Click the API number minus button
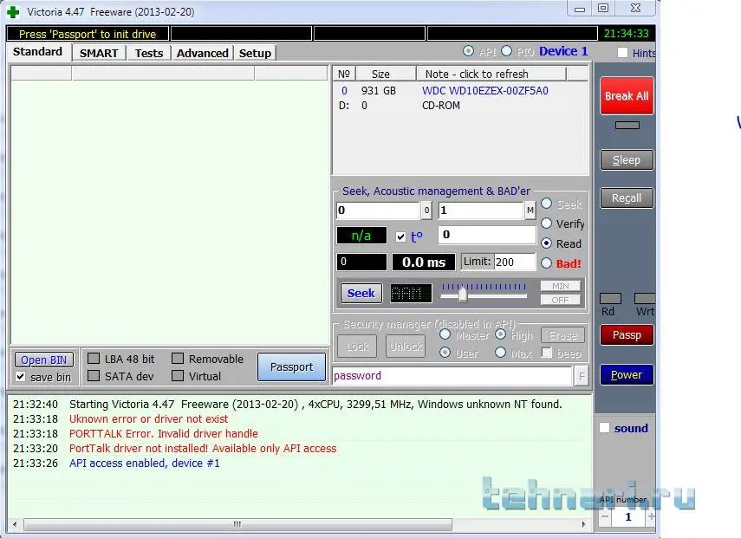This screenshot has height=538, width=741. [x=604, y=516]
